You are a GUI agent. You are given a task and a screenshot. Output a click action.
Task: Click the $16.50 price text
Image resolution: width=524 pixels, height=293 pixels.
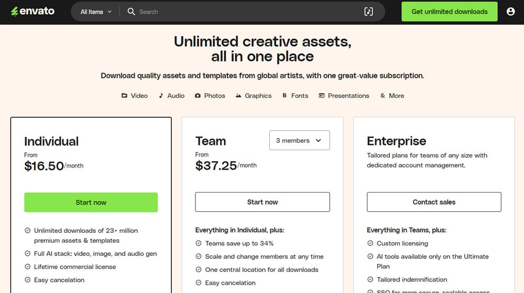(x=44, y=166)
